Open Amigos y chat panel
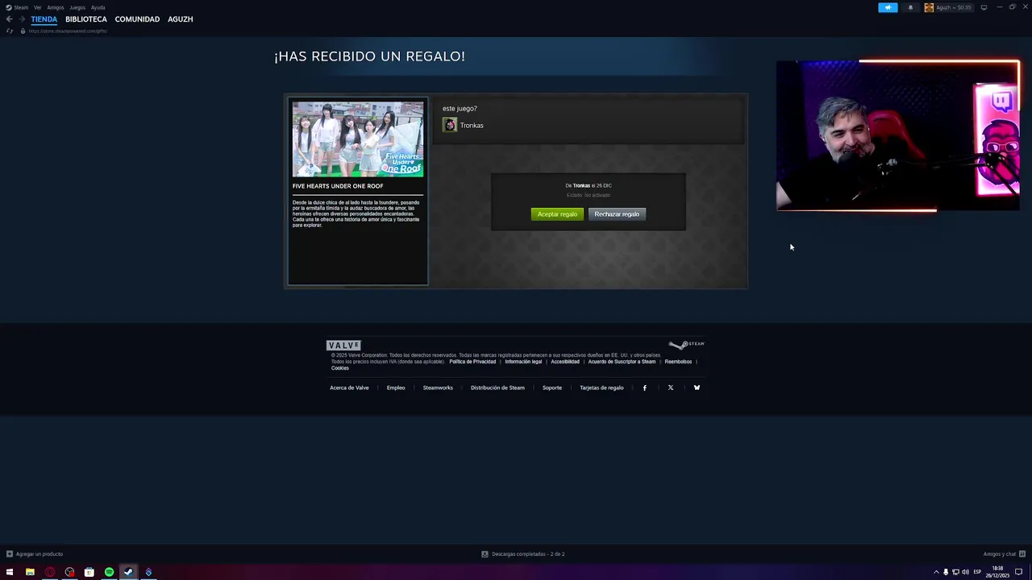Image resolution: width=1032 pixels, height=580 pixels. pyautogui.click(x=1005, y=554)
